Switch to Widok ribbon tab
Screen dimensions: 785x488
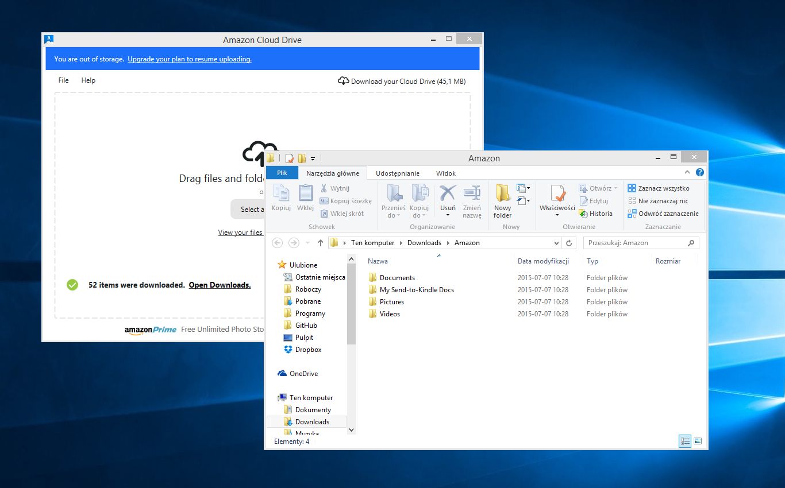(x=446, y=173)
